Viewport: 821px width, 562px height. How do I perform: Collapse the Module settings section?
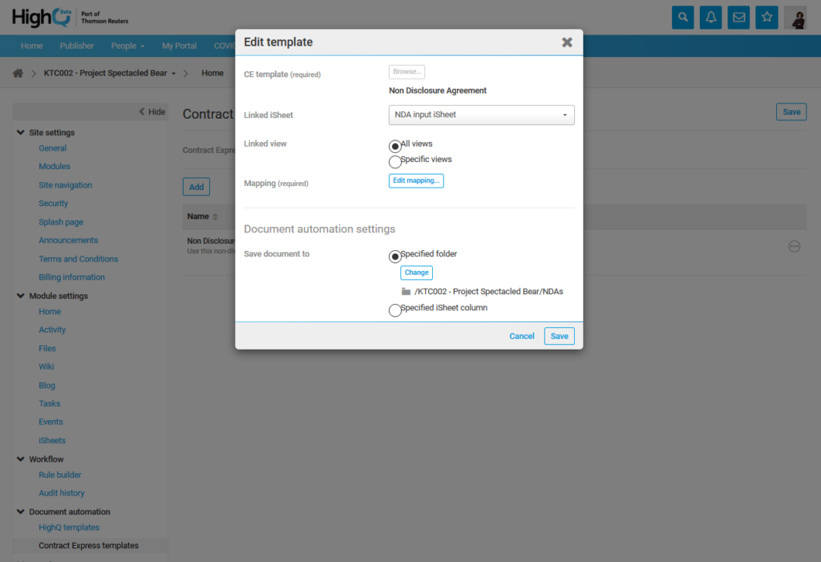pos(21,296)
